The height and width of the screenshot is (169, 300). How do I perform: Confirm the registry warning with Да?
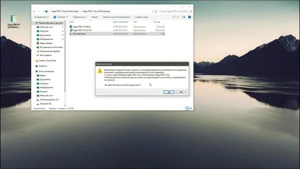coord(169,92)
